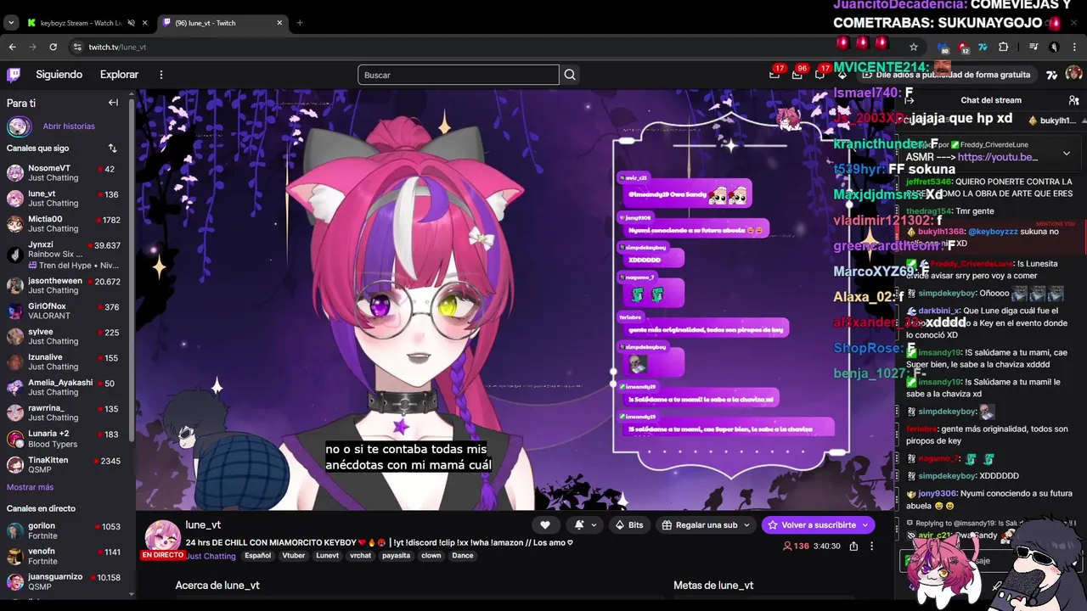Open the Chrome extensions puzzle icon
The image size is (1087, 611).
coord(1003,47)
